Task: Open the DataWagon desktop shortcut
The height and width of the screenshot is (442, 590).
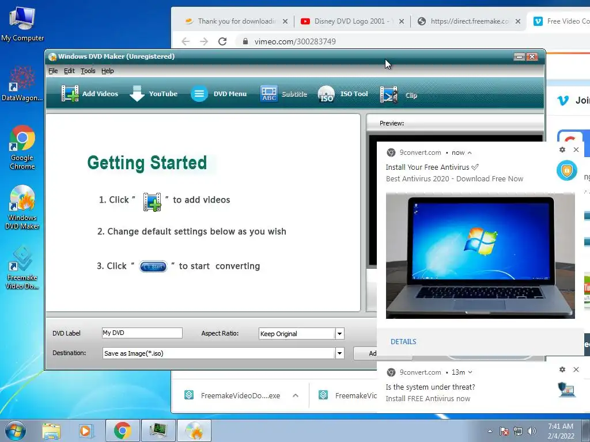Action: 22,83
